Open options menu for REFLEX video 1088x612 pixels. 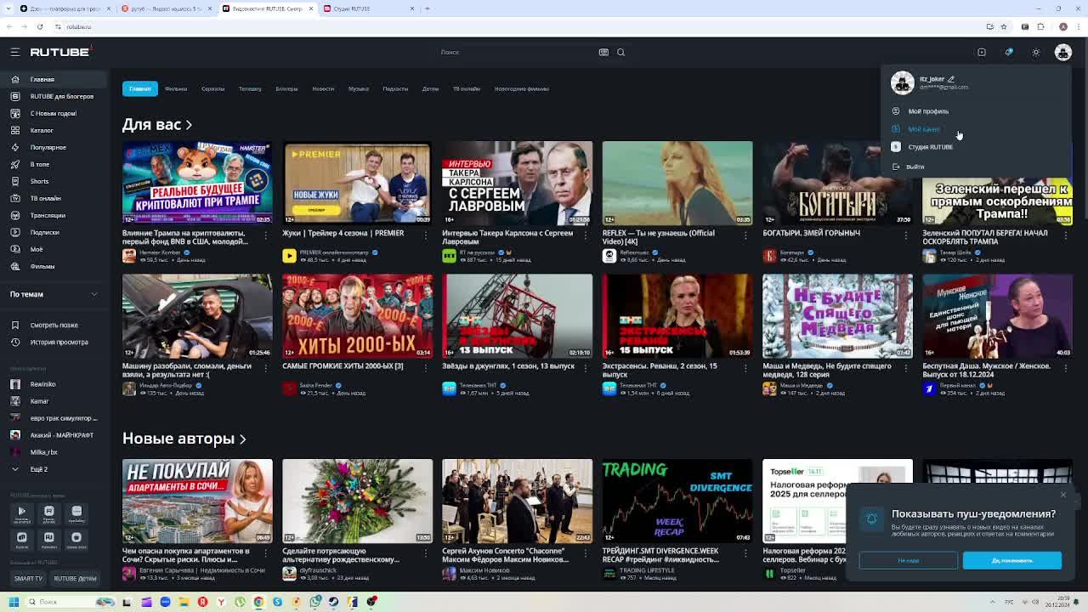(x=745, y=235)
